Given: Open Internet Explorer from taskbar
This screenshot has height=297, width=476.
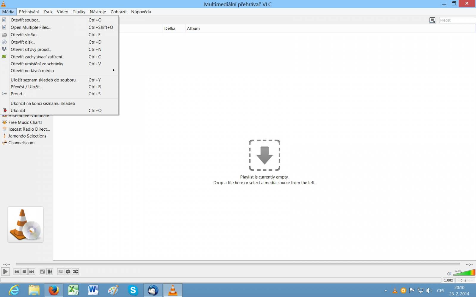Looking at the screenshot, I should click(x=14, y=290).
